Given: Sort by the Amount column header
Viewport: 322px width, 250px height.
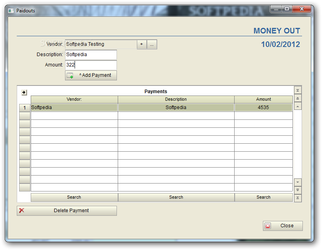Looking at the screenshot, I should coord(263,100).
